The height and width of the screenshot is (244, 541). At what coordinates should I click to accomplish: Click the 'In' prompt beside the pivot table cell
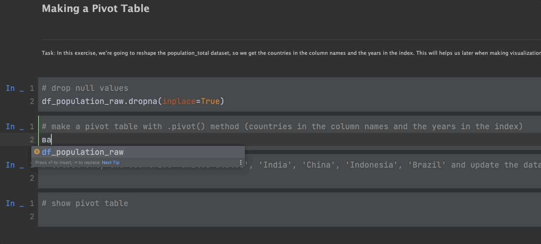(11, 126)
